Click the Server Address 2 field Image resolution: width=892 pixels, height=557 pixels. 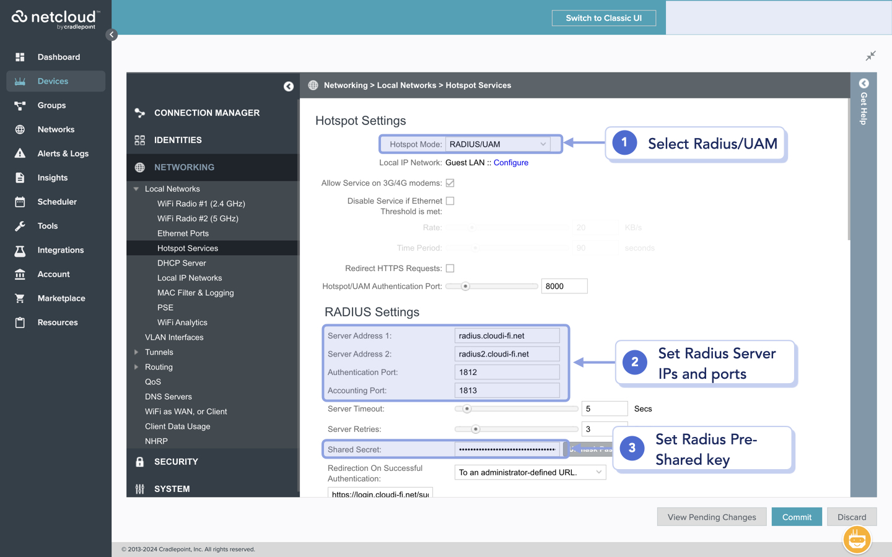click(x=507, y=354)
